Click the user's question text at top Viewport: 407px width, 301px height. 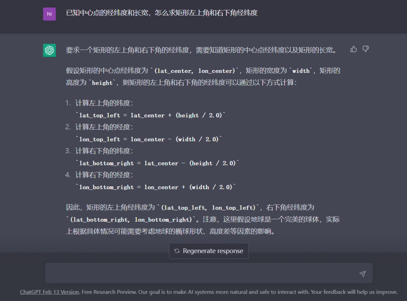(x=162, y=13)
